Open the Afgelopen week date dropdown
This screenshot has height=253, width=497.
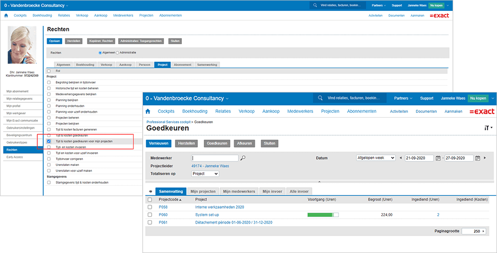[x=376, y=158]
